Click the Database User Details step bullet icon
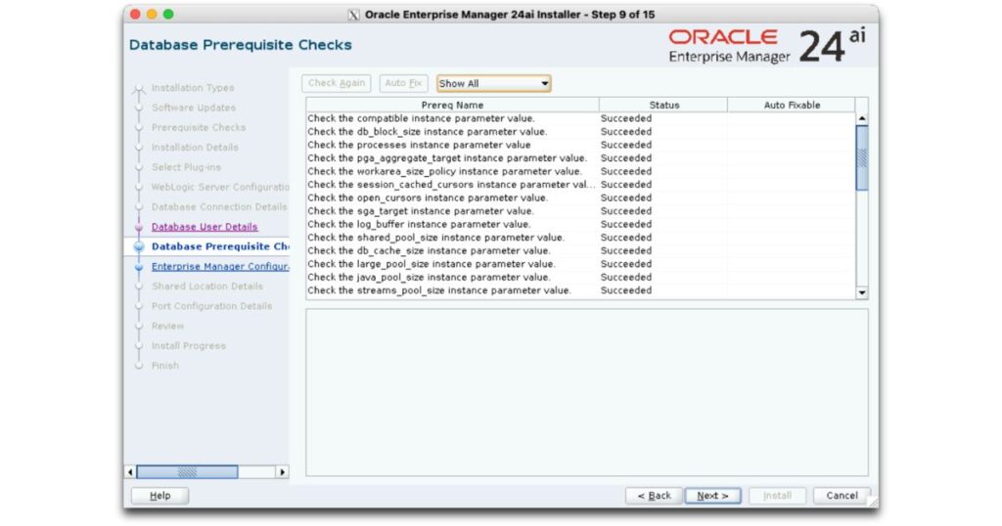The width and height of the screenshot is (1002, 526). point(139,227)
